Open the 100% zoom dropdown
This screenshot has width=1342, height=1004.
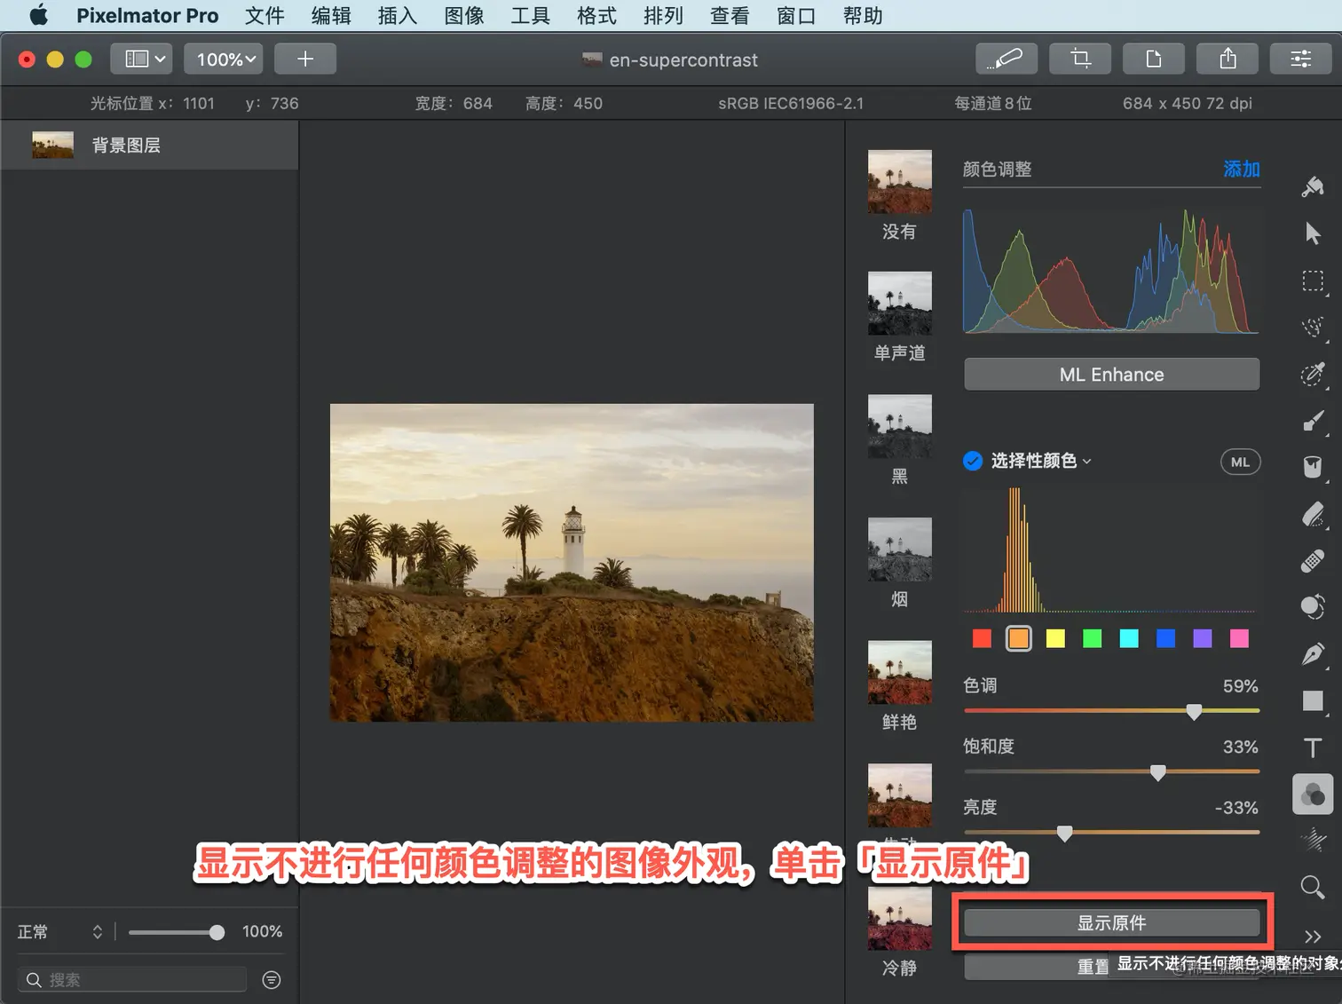(225, 59)
